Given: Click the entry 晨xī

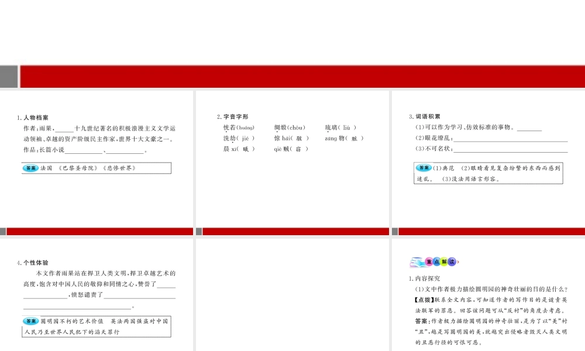Looking at the screenshot, I should coord(239,149).
